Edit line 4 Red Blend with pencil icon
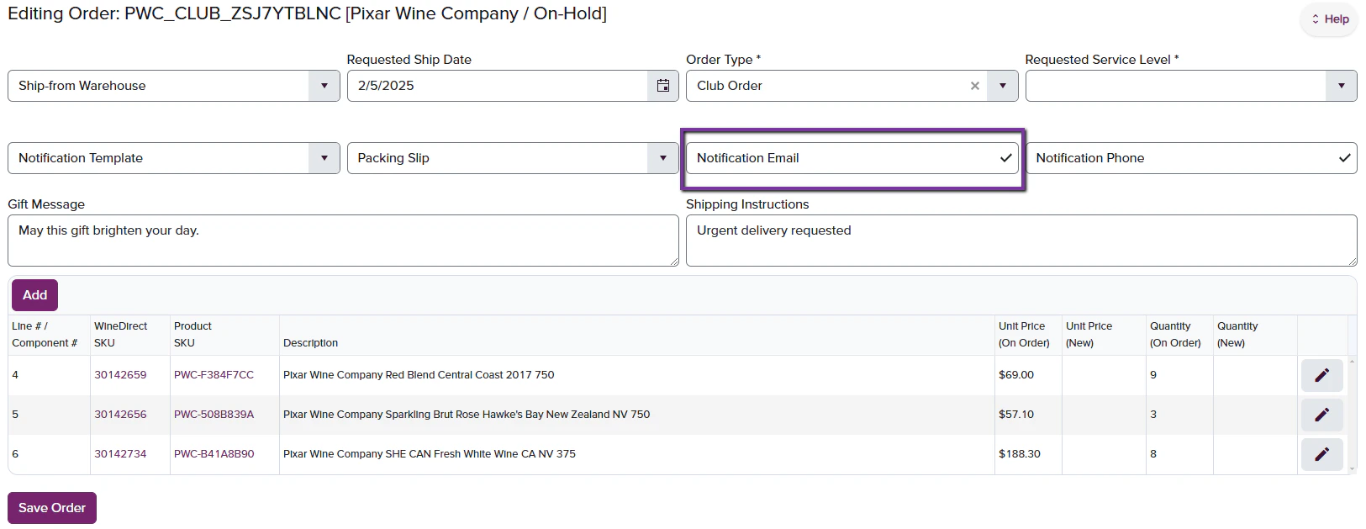Viewport: 1366px width, 529px height. coord(1322,375)
